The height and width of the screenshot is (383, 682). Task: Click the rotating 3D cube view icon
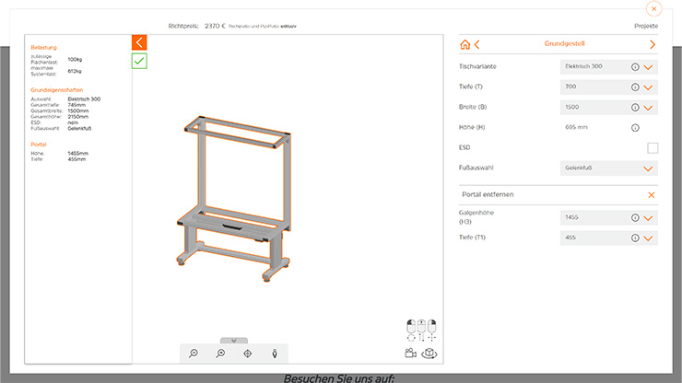pos(429,353)
